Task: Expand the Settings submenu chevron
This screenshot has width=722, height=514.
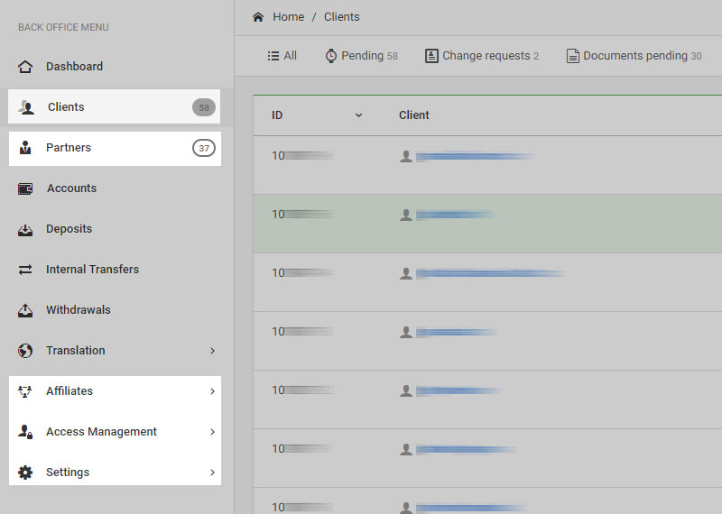Action: click(x=212, y=473)
